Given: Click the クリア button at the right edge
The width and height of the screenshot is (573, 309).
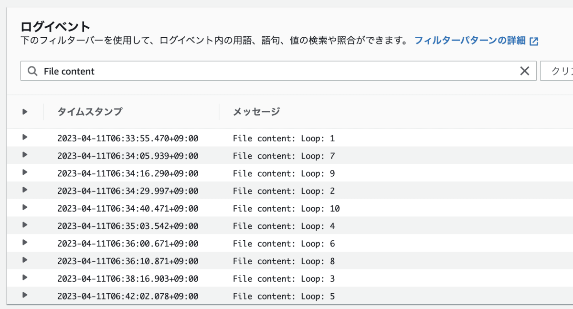Looking at the screenshot, I should [559, 71].
